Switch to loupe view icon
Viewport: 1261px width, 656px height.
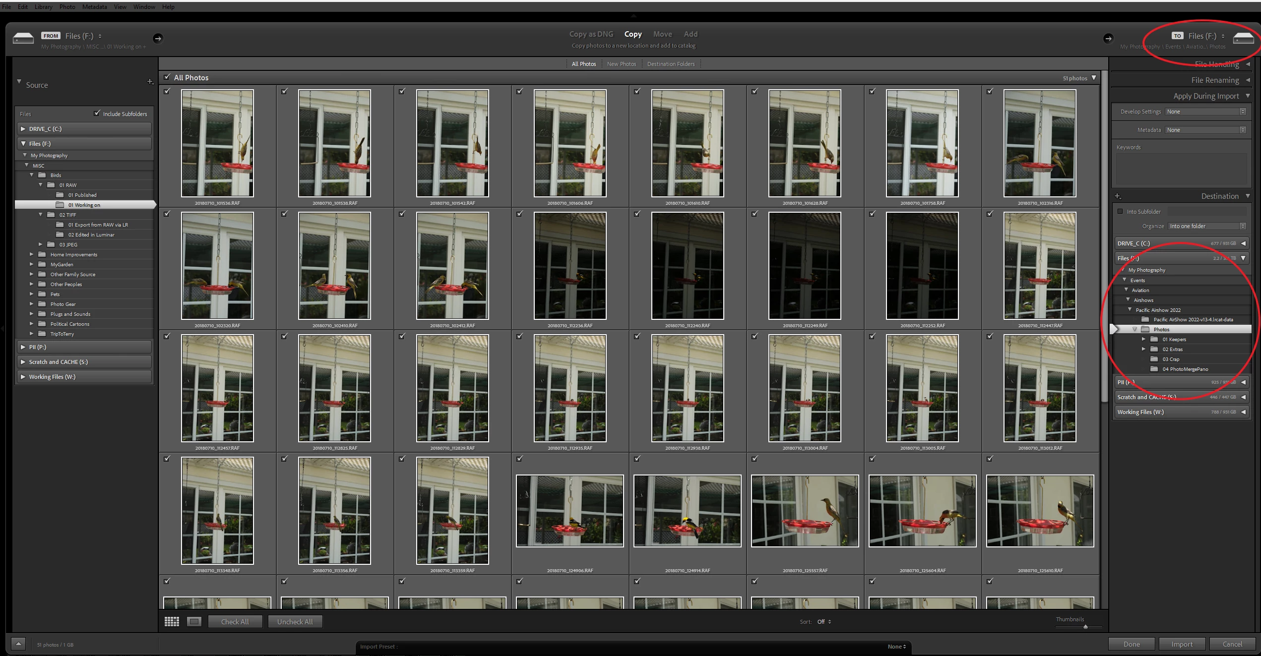click(x=194, y=622)
